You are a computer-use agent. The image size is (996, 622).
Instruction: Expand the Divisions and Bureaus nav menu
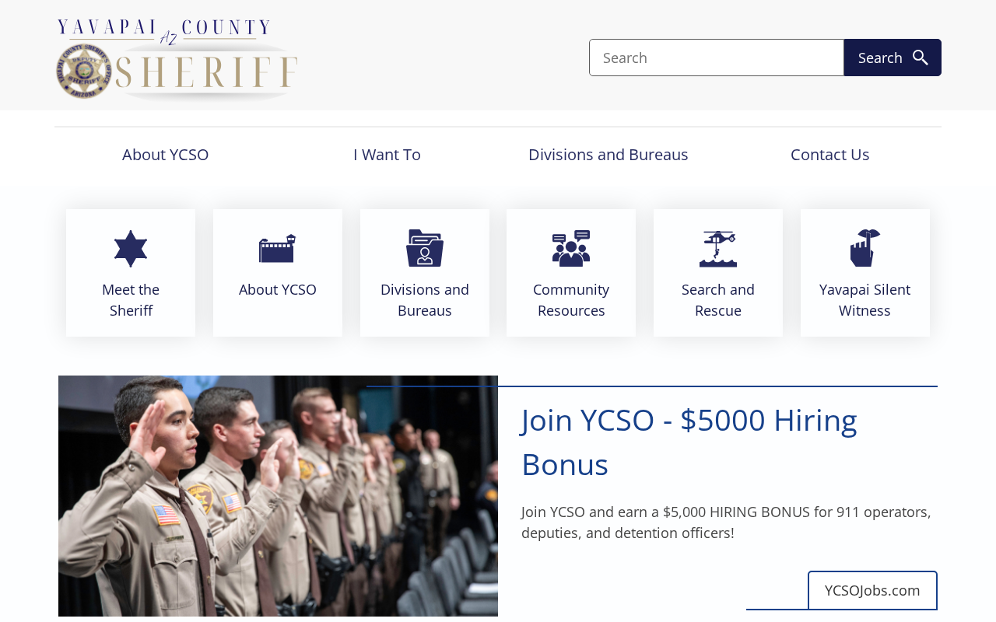tap(608, 155)
